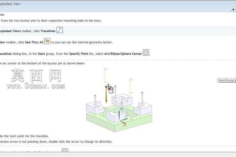
Task: Click the bold text 'See-Thru All'
Action: coord(34,43)
